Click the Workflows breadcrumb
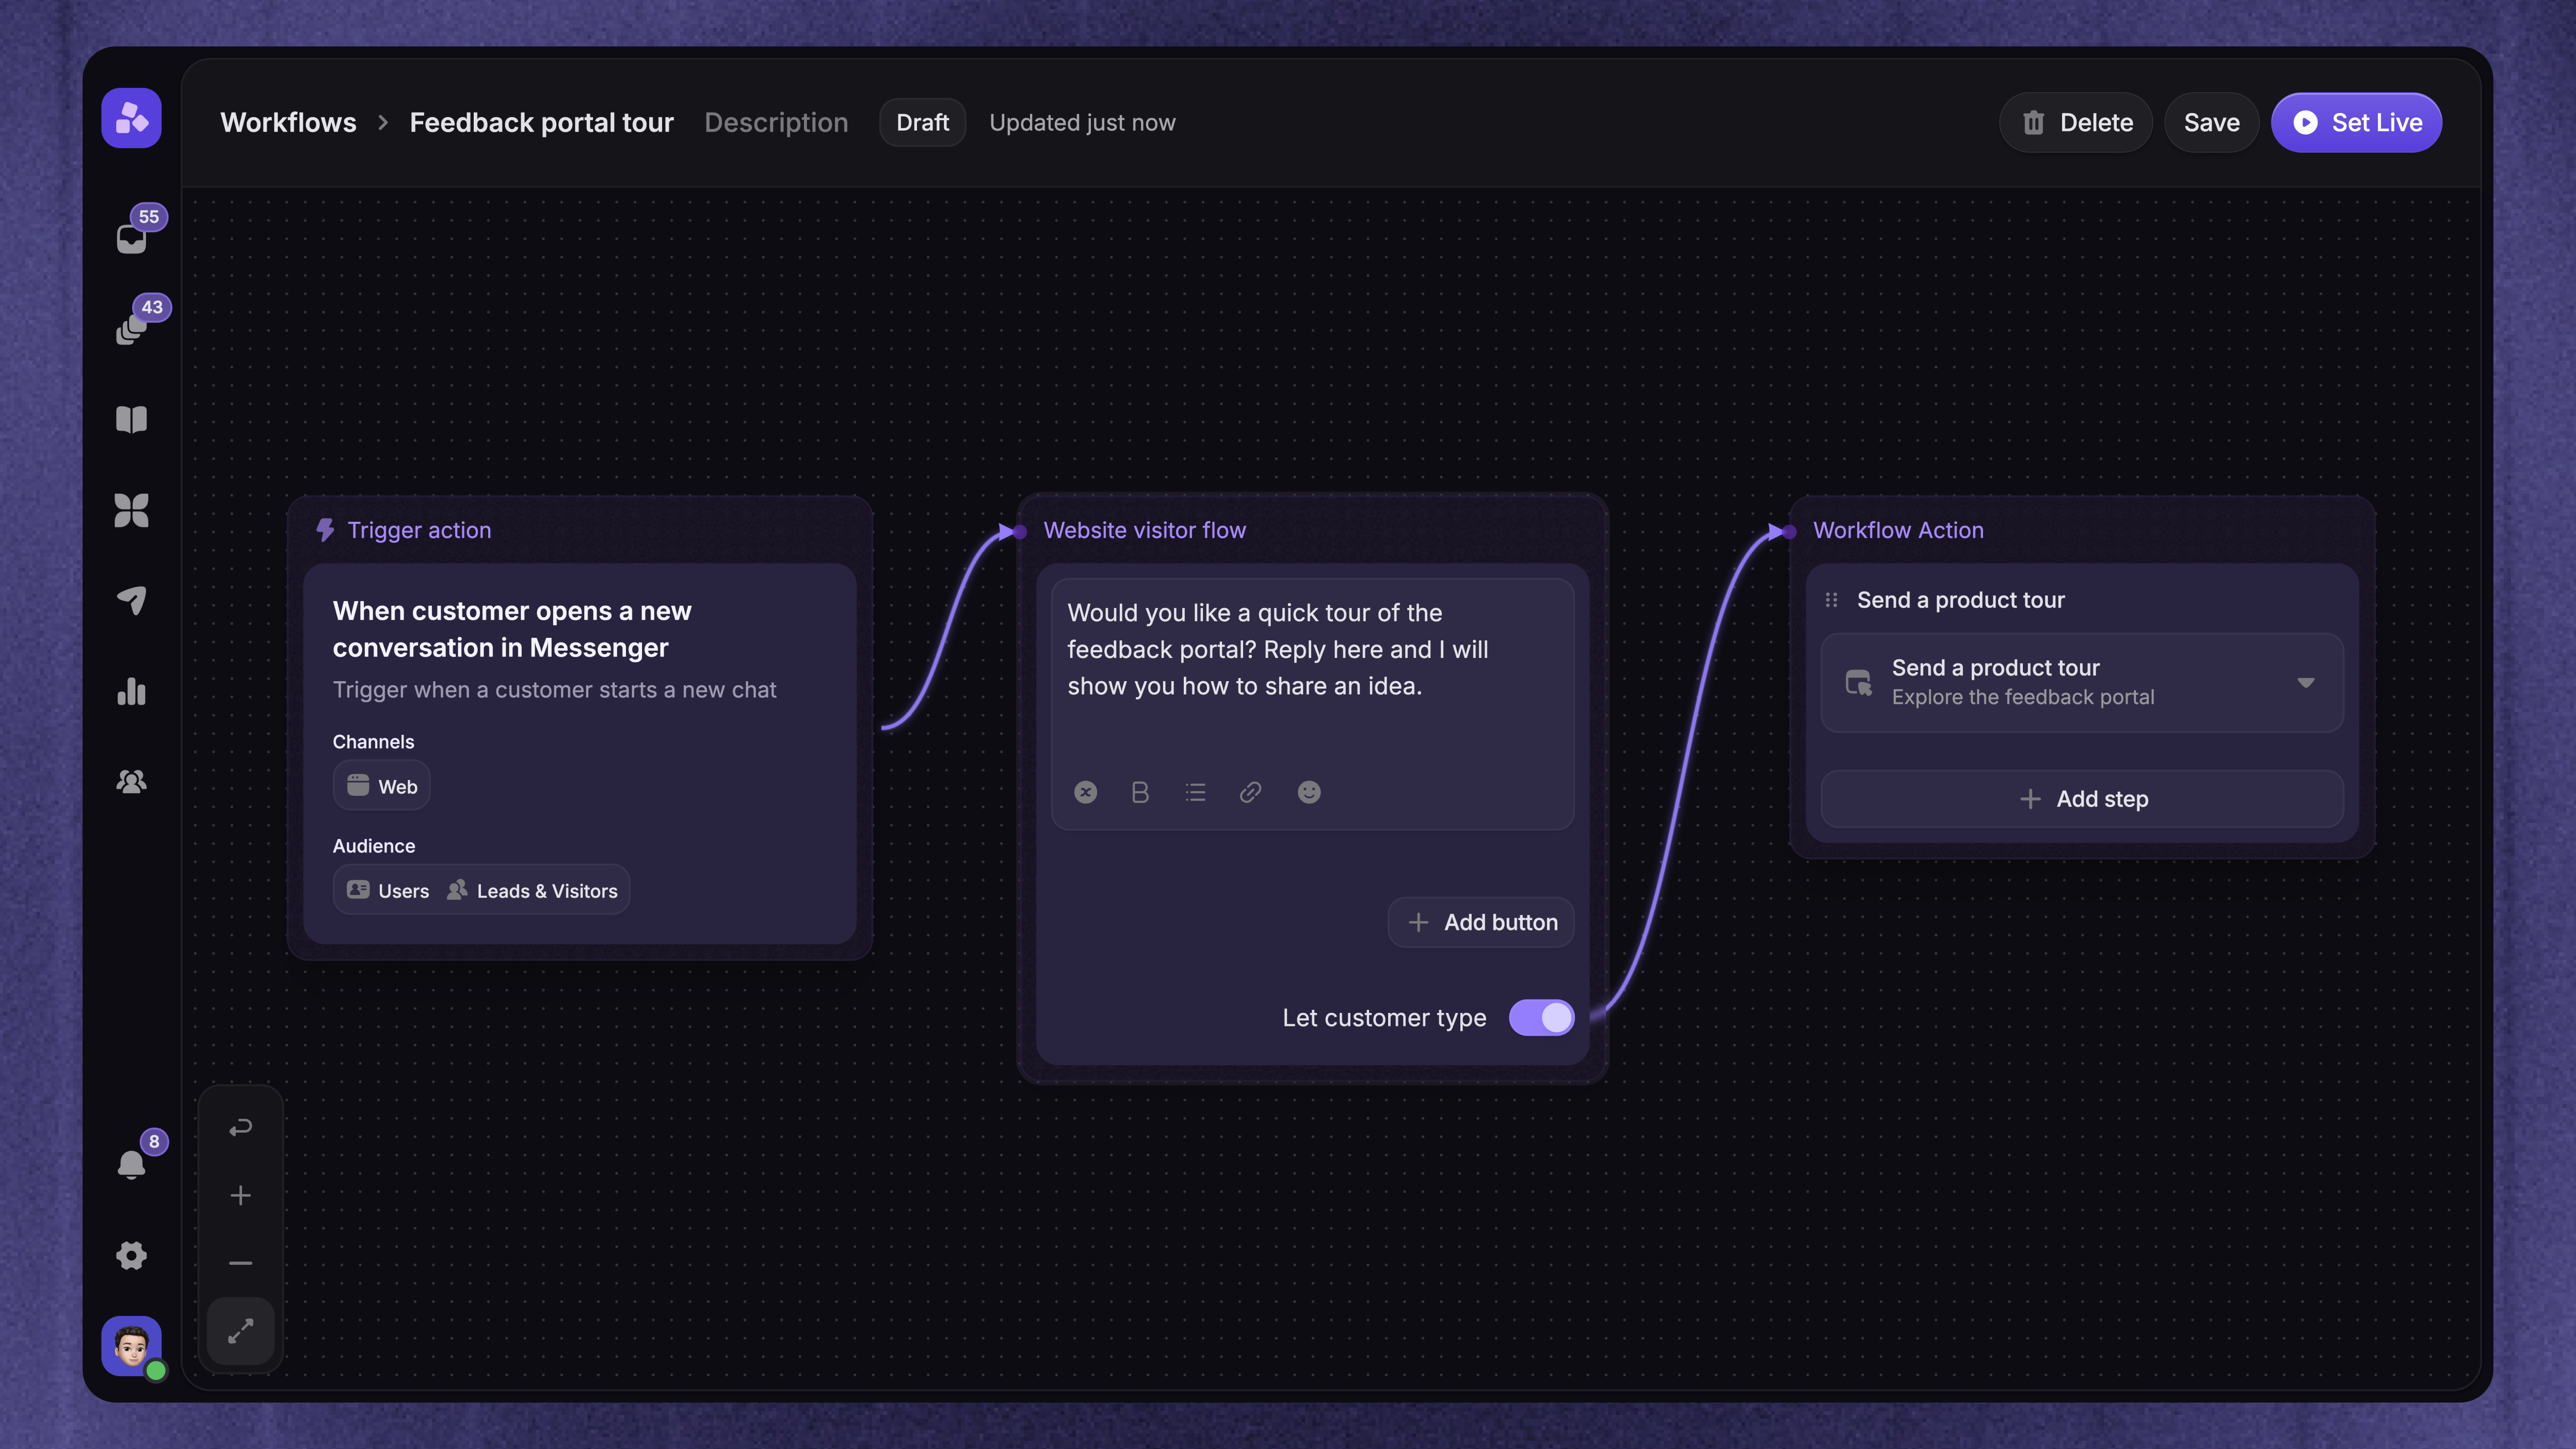 [288, 122]
